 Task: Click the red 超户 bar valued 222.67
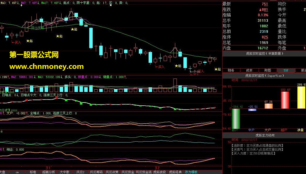point(285,100)
